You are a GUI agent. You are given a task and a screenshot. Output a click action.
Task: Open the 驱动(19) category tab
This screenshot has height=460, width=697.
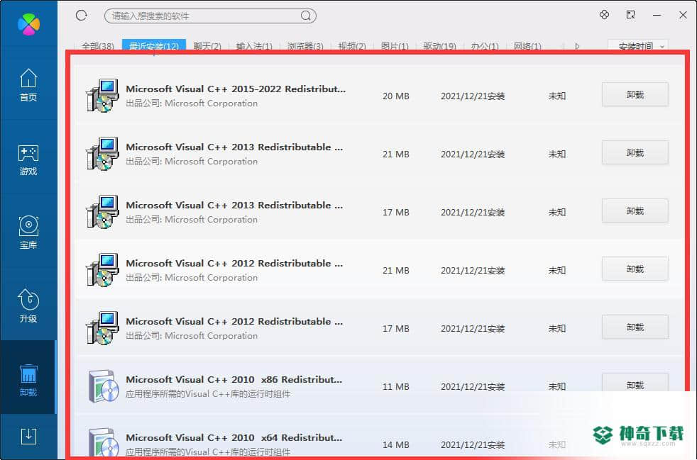pyautogui.click(x=439, y=46)
